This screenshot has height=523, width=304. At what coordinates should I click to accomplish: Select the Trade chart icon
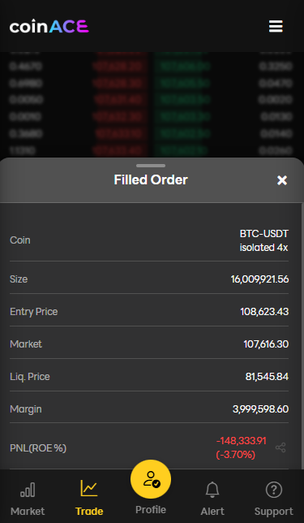[89, 488]
